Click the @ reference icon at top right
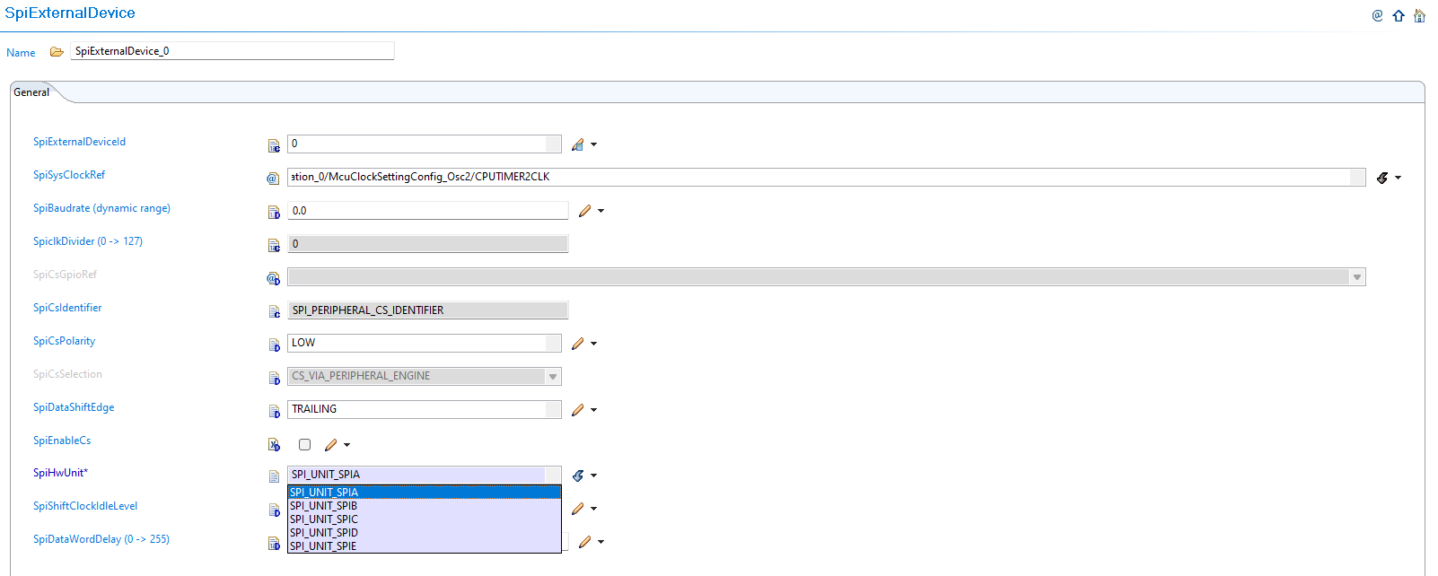Screen dimensions: 1438x576 [1377, 16]
